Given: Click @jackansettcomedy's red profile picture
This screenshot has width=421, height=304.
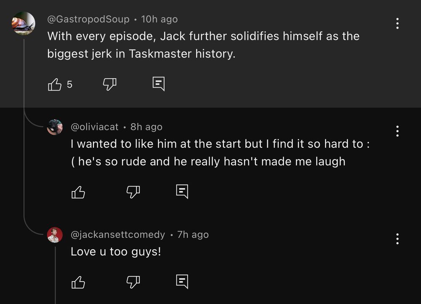Looking at the screenshot, I should (54, 235).
